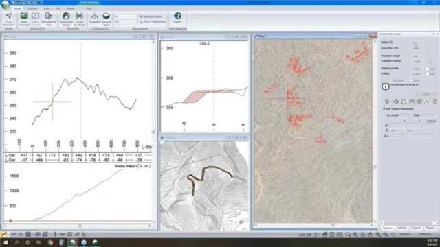Open the Ground Types icon
This screenshot has height=247, width=440.
coord(107,16)
